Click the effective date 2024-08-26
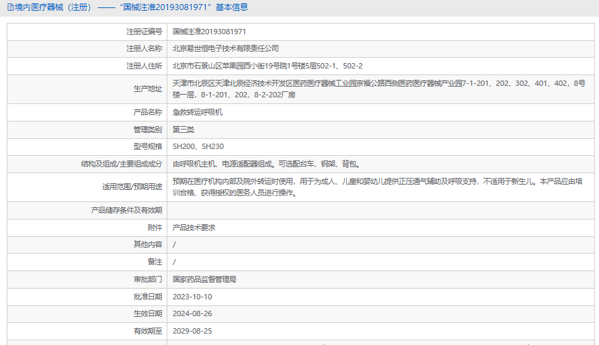Image resolution: width=599 pixels, height=345 pixels. 192,313
